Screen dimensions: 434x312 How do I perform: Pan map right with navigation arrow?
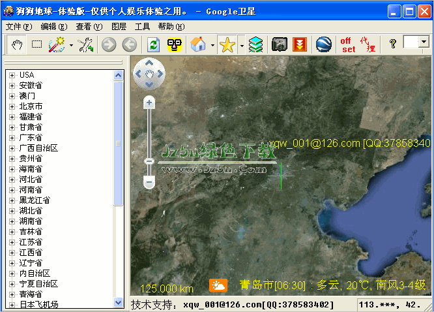point(160,74)
